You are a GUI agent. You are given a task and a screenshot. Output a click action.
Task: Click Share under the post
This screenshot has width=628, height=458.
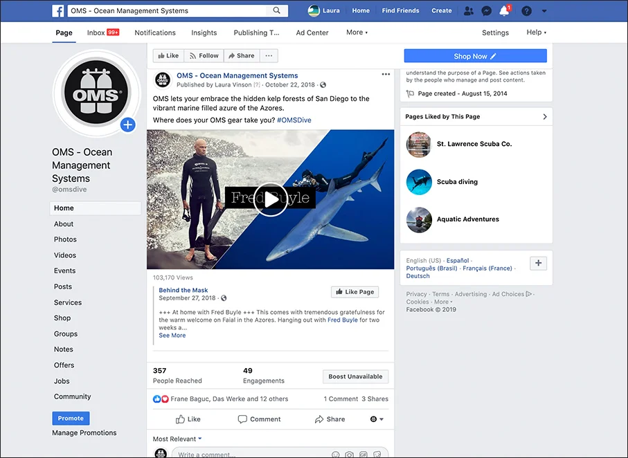330,419
